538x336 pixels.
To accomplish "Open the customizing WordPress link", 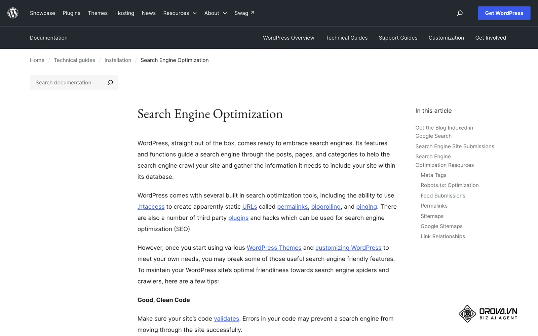I will (348, 248).
